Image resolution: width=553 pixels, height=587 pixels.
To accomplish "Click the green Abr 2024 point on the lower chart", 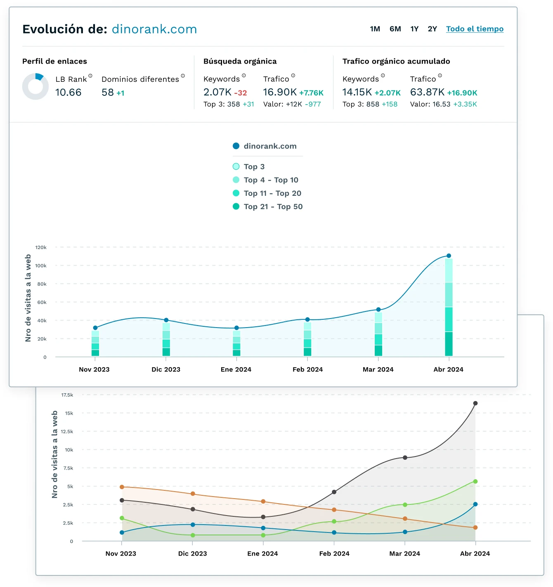I will pyautogui.click(x=475, y=481).
